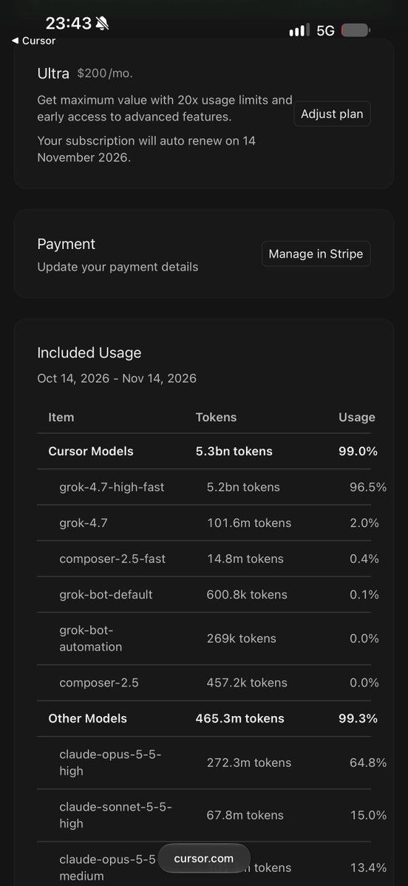408x886 pixels.
Task: Click the Usage column header
Action: [356, 418]
